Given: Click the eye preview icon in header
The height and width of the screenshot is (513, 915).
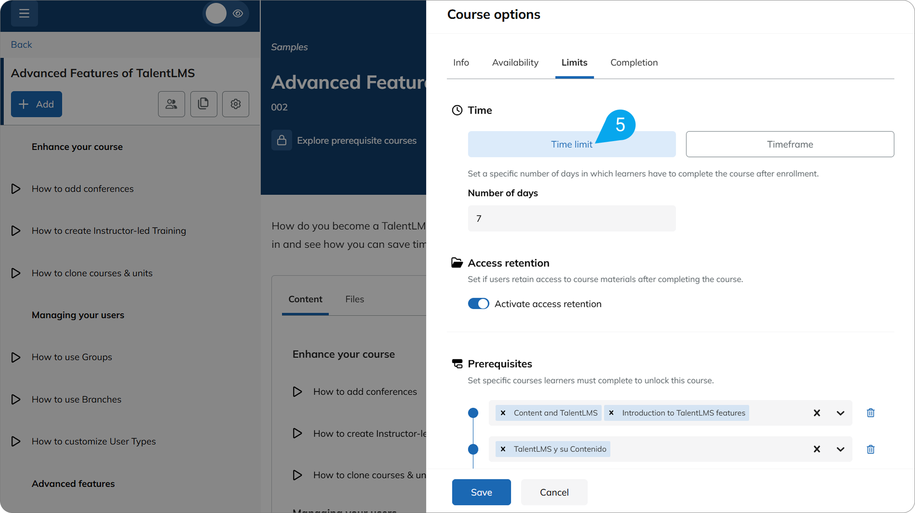Looking at the screenshot, I should click(238, 14).
